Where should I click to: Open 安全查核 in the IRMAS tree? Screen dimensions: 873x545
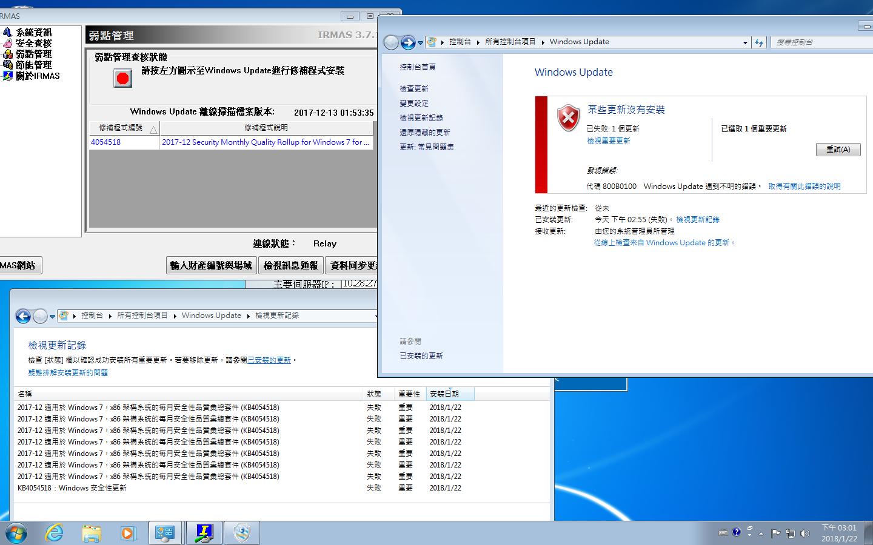(x=33, y=43)
